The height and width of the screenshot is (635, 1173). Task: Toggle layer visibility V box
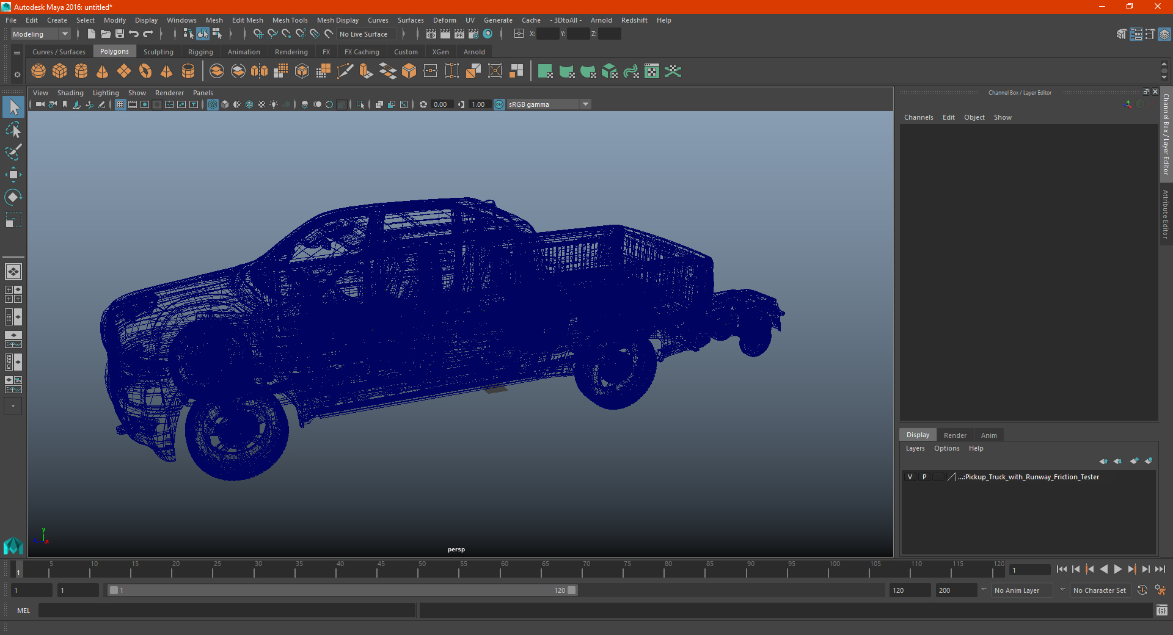(910, 477)
